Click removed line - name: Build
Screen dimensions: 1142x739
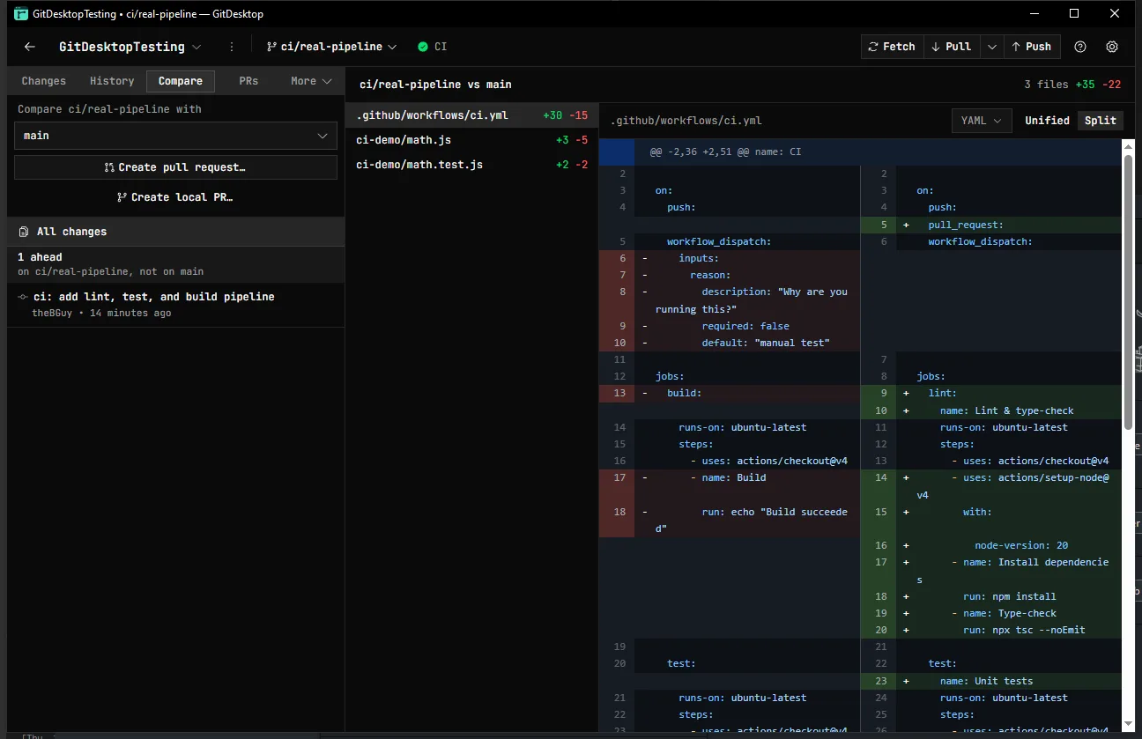(729, 478)
